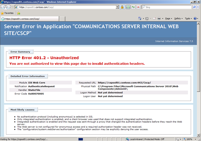Click the Home icon in command bar
The image size is (201, 141).
(x=140, y=19)
